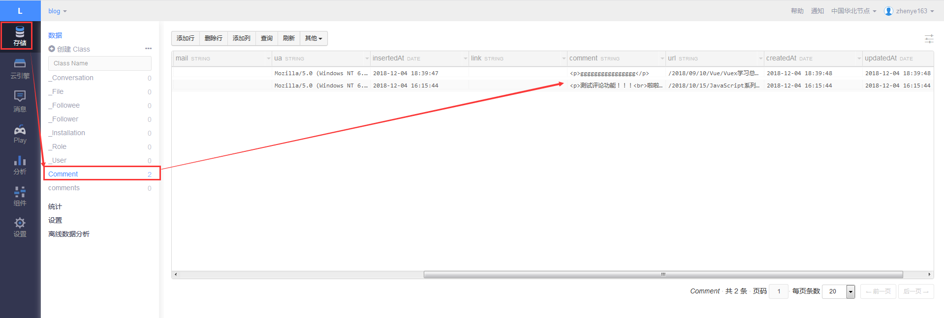Focus the 页码 page number field

(x=779, y=291)
